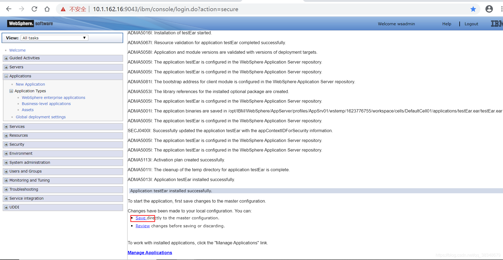Open WebSphere enterprise applications
The width and height of the screenshot is (503, 260).
pyautogui.click(x=53, y=98)
